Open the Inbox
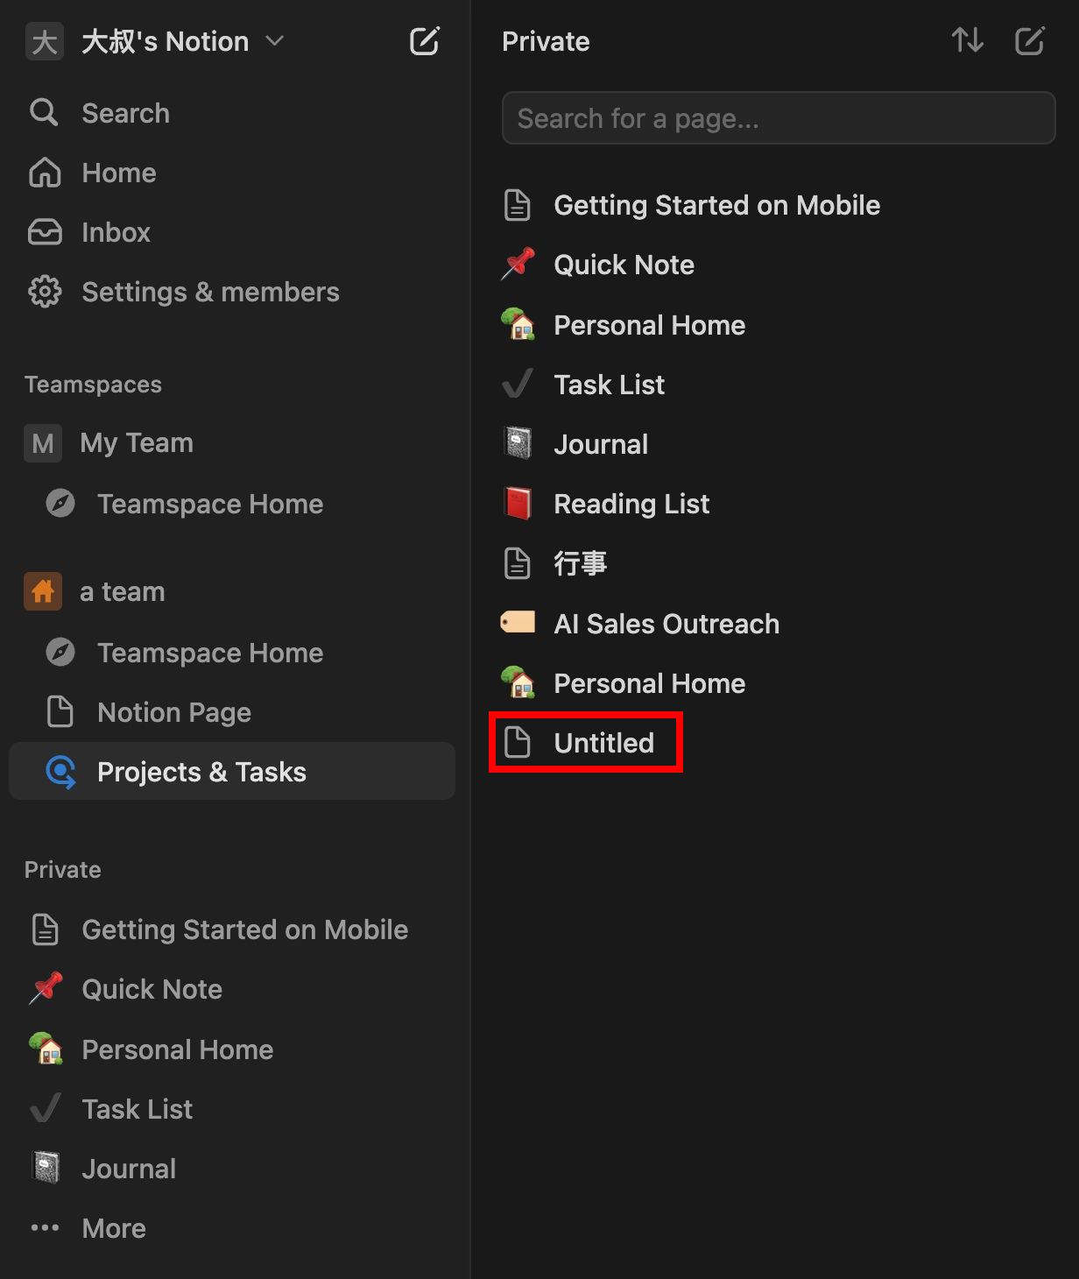The width and height of the screenshot is (1079, 1279). tap(116, 232)
